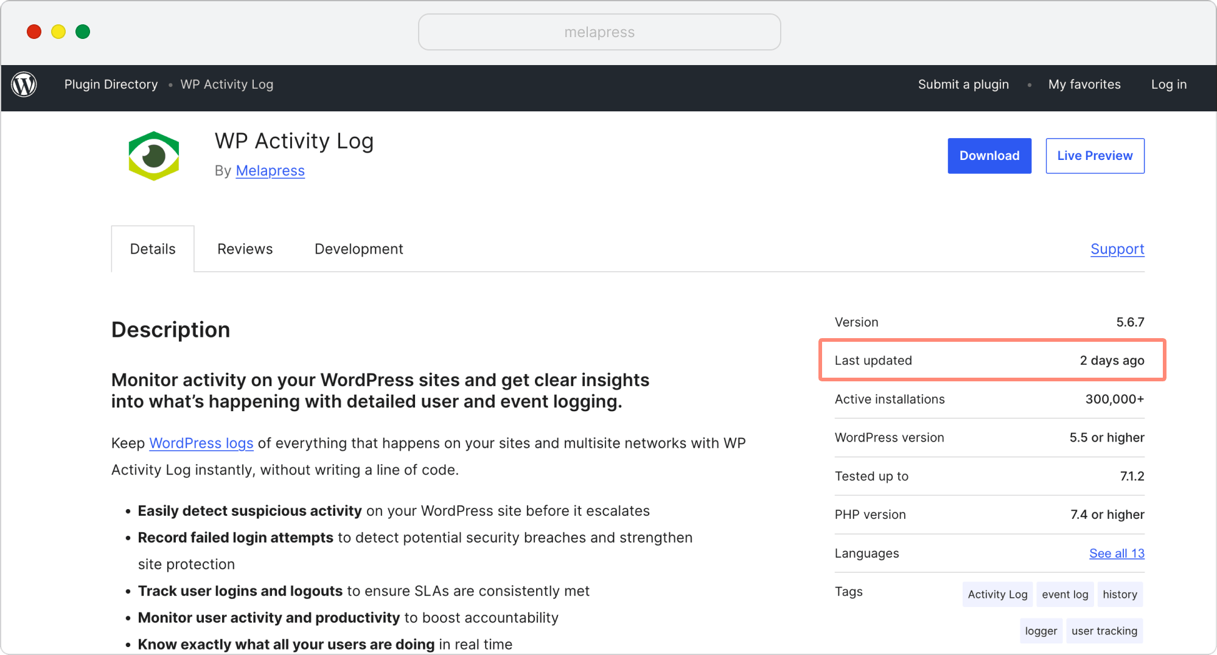Screen dimensions: 1217x655
Task: Click the Description heading
Action: click(x=171, y=330)
